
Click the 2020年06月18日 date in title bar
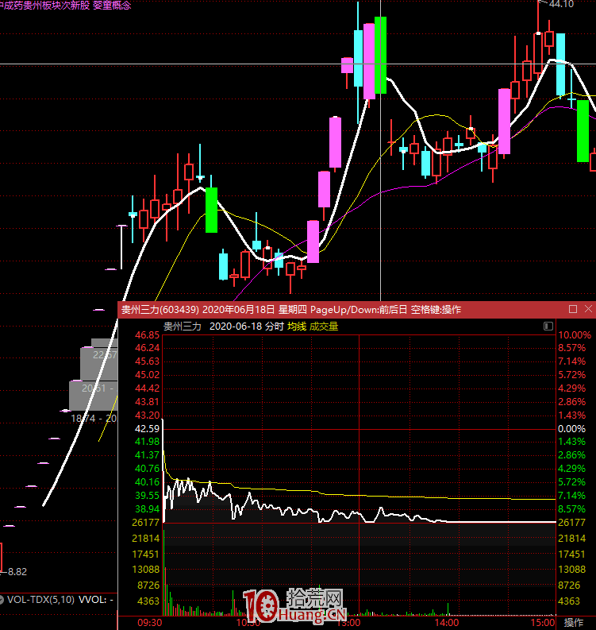[x=238, y=309]
